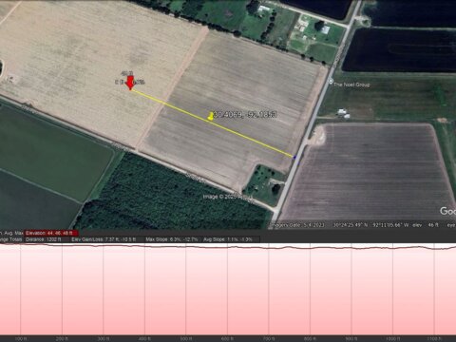Select the Noel Group place marker icon

[331, 82]
